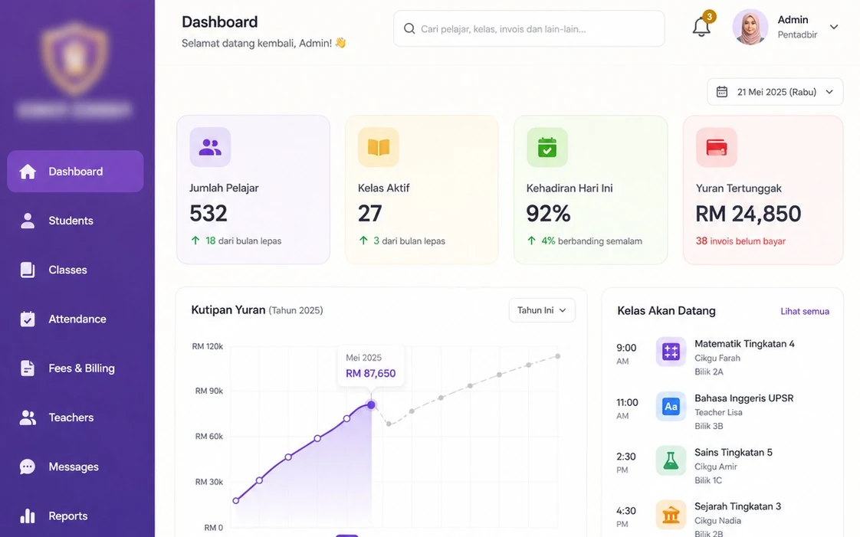Select the Dashboard menu item

[75, 172]
